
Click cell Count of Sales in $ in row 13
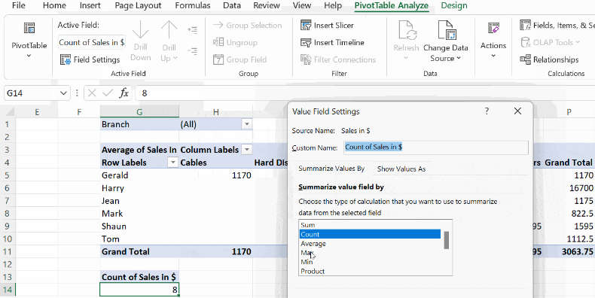pyautogui.click(x=139, y=277)
